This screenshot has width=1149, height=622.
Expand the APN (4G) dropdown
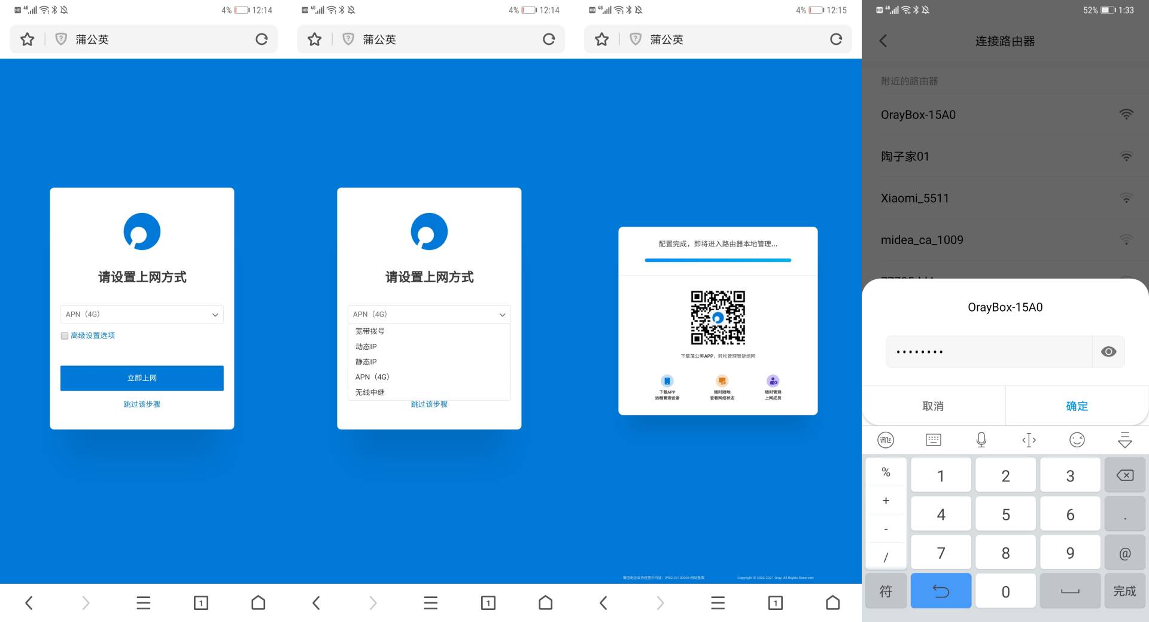pyautogui.click(x=141, y=314)
